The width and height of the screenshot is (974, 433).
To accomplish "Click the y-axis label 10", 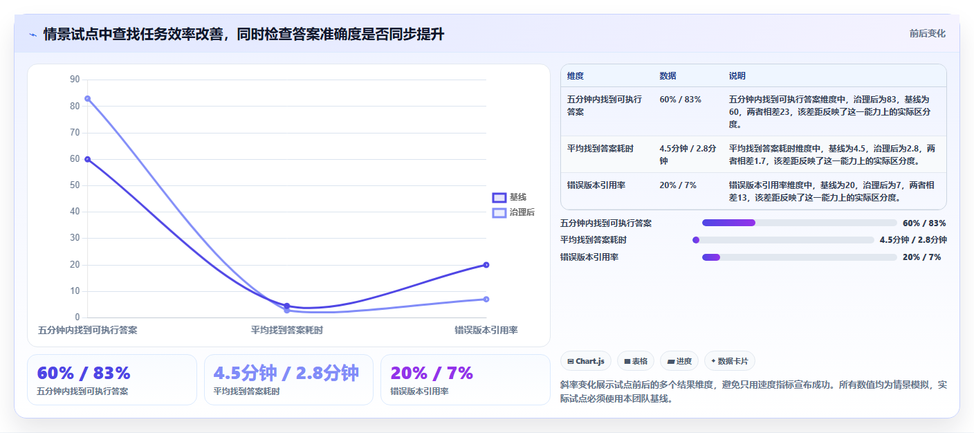I will [75, 291].
